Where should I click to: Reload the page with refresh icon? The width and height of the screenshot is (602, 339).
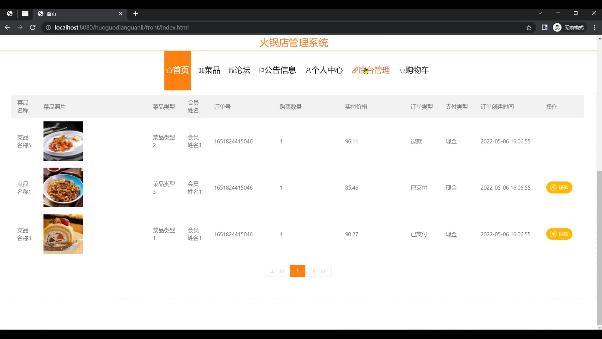click(33, 28)
